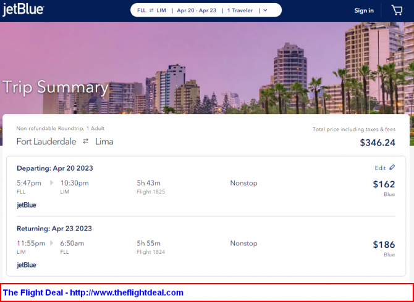Screen dimensions: 414x302
Task: Click the jetBlue logo in header
Action: (x=23, y=10)
